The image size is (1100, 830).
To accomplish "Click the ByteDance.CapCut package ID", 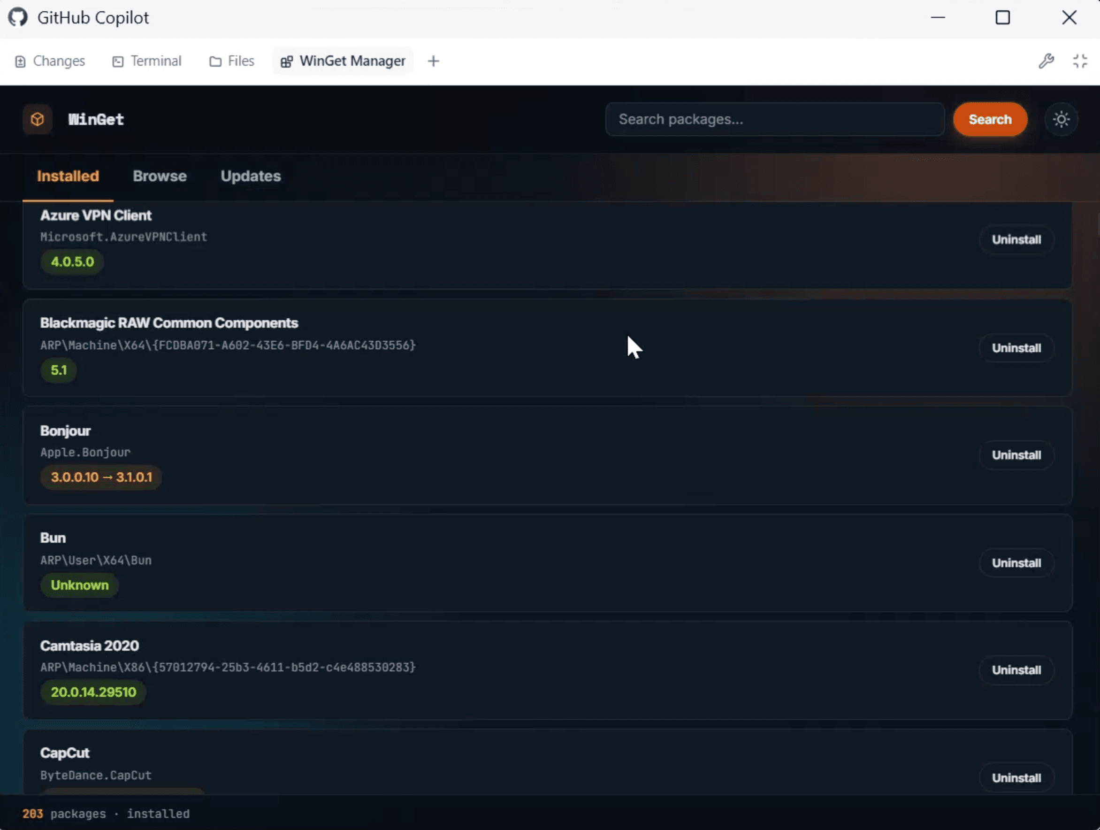I will pos(95,775).
